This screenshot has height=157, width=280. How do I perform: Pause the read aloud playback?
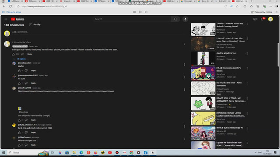pos(140,12)
